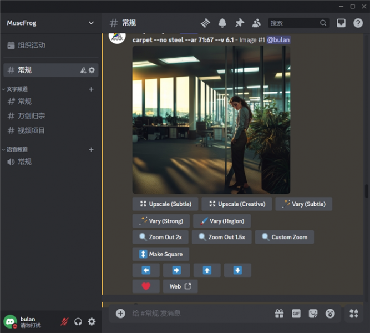Open the gift Nitro icon

click(x=279, y=314)
